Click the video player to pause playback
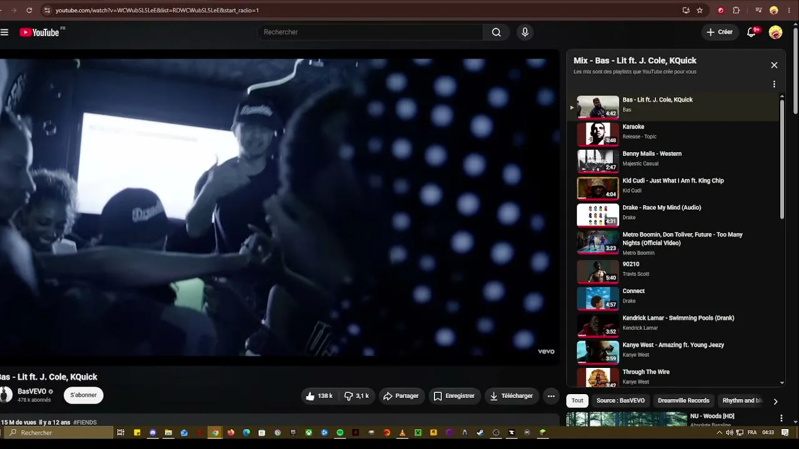 pos(280,207)
